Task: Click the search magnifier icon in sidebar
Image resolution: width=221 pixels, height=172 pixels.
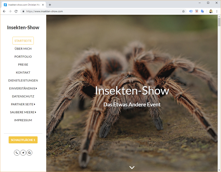Action: point(29,153)
